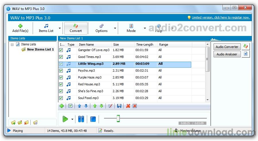Viewport: 258px width, 141px height.
Task: Open limited version register link
Action: pyautogui.click(x=221, y=17)
